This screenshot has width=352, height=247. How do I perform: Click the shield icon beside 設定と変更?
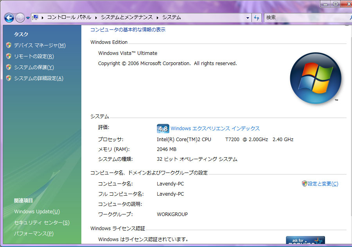pos(304,184)
